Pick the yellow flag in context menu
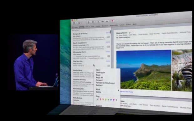 coord(106,99)
